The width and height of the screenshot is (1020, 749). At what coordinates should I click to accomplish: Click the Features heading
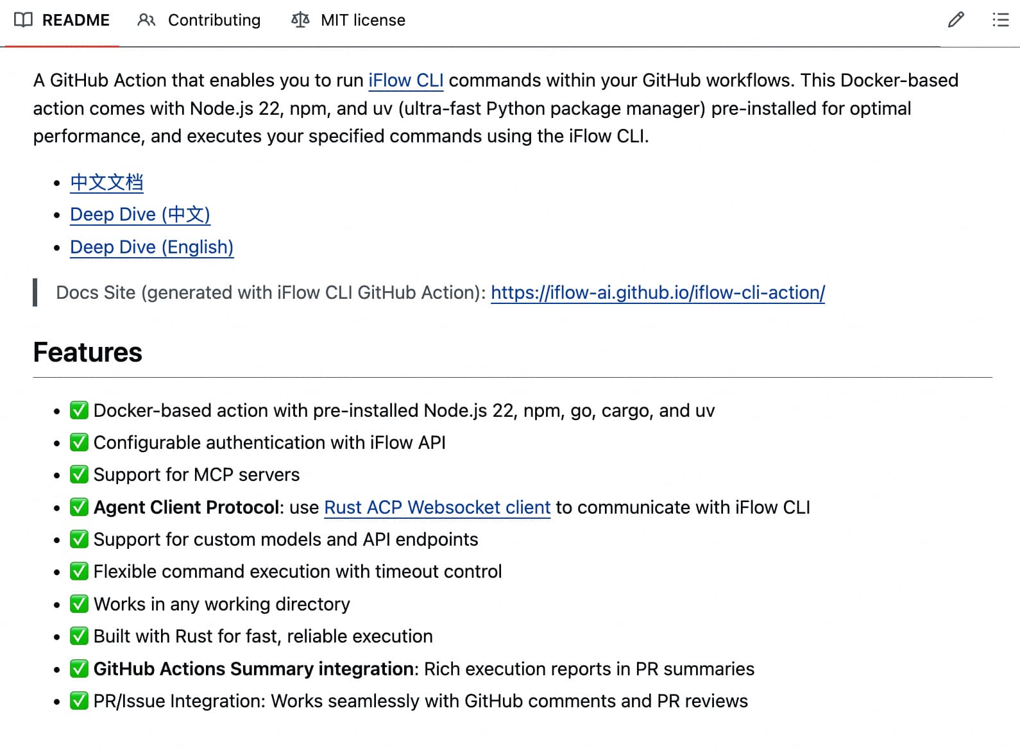coord(88,352)
